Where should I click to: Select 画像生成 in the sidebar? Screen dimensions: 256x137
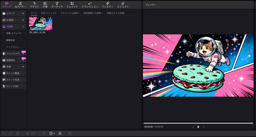[x=11, y=40]
